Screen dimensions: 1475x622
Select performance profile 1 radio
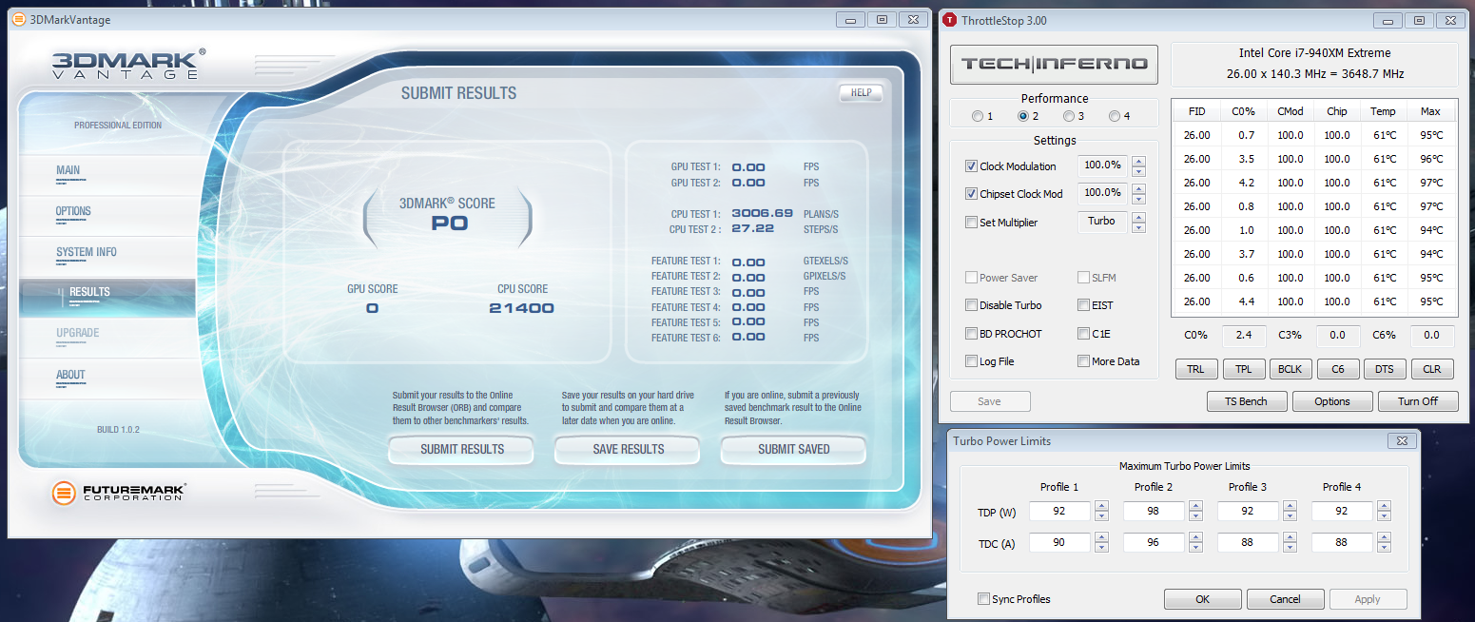click(x=978, y=116)
